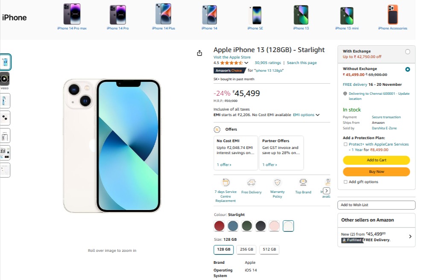Open iPhone Accessories category icon
This screenshot has height=280, width=424.
coord(393,15)
